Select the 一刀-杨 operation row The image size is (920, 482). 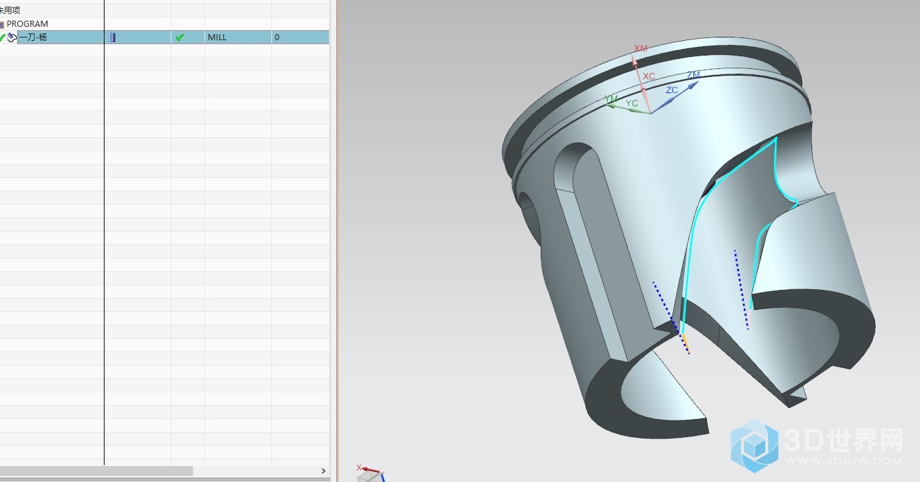[x=164, y=37]
